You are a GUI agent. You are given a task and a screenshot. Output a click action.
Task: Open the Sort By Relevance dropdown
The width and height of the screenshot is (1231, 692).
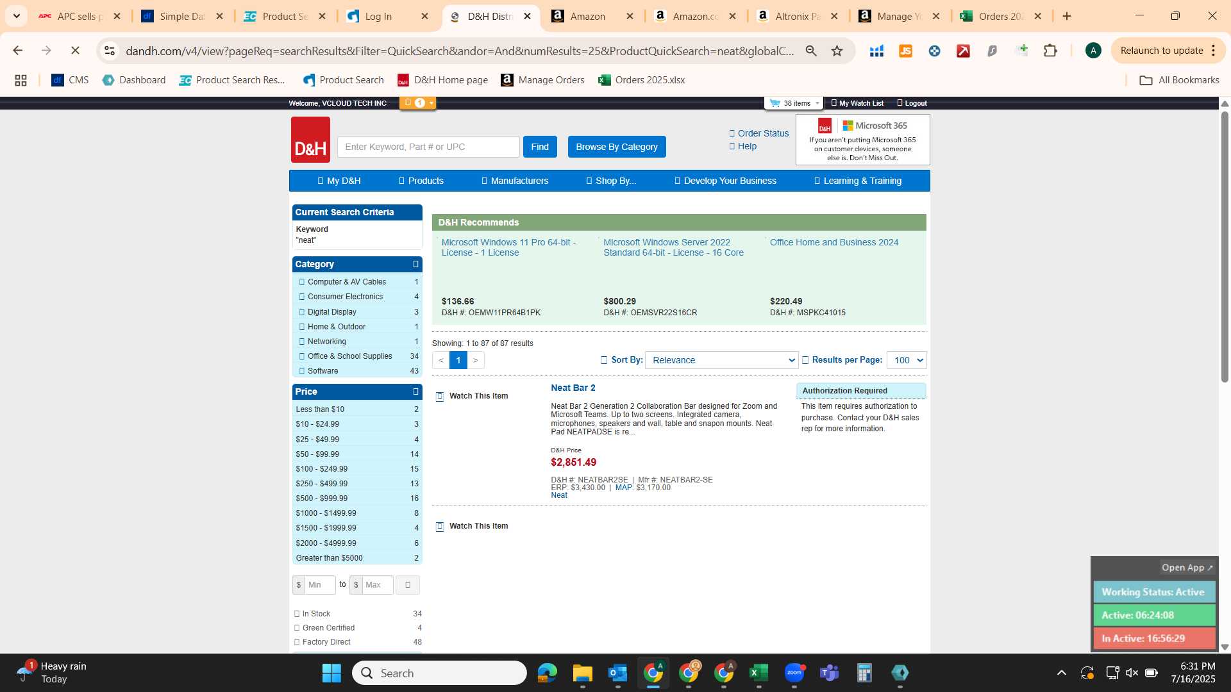[721, 360]
